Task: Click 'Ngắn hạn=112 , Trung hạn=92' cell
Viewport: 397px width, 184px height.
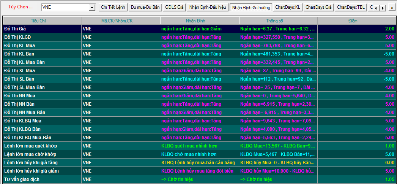Action: (x=278, y=79)
